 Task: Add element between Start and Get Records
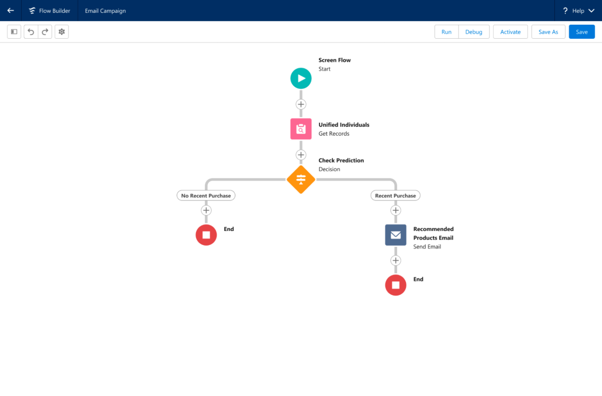[301, 104]
